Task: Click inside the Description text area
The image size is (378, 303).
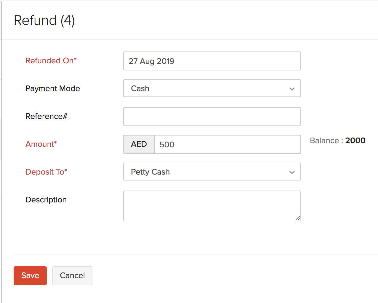Action: click(x=212, y=206)
